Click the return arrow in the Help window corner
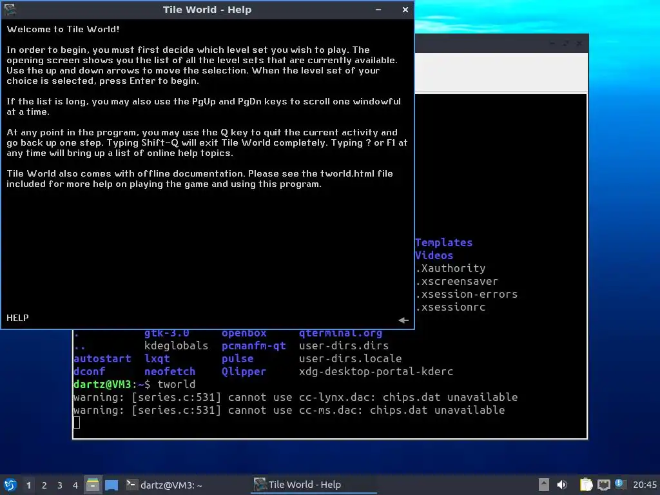 [403, 320]
